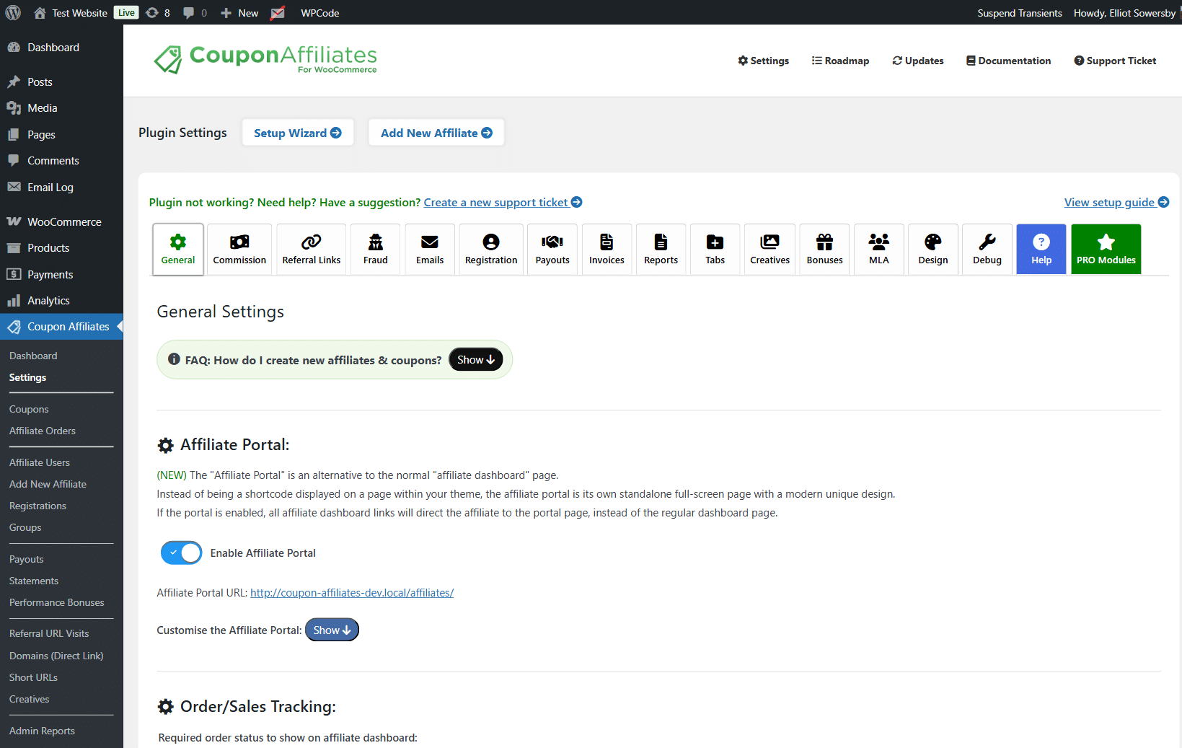Open Groups submenu item
Viewport: 1182px width, 748px height.
pyautogui.click(x=25, y=527)
